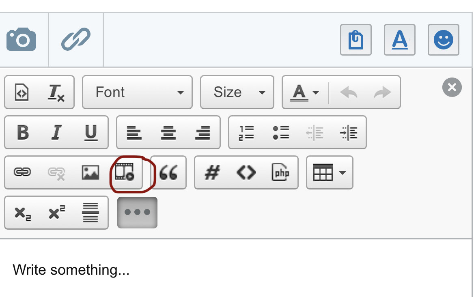The height and width of the screenshot is (297, 474).
Task: Click the circled insert video icon
Action: coord(125,172)
